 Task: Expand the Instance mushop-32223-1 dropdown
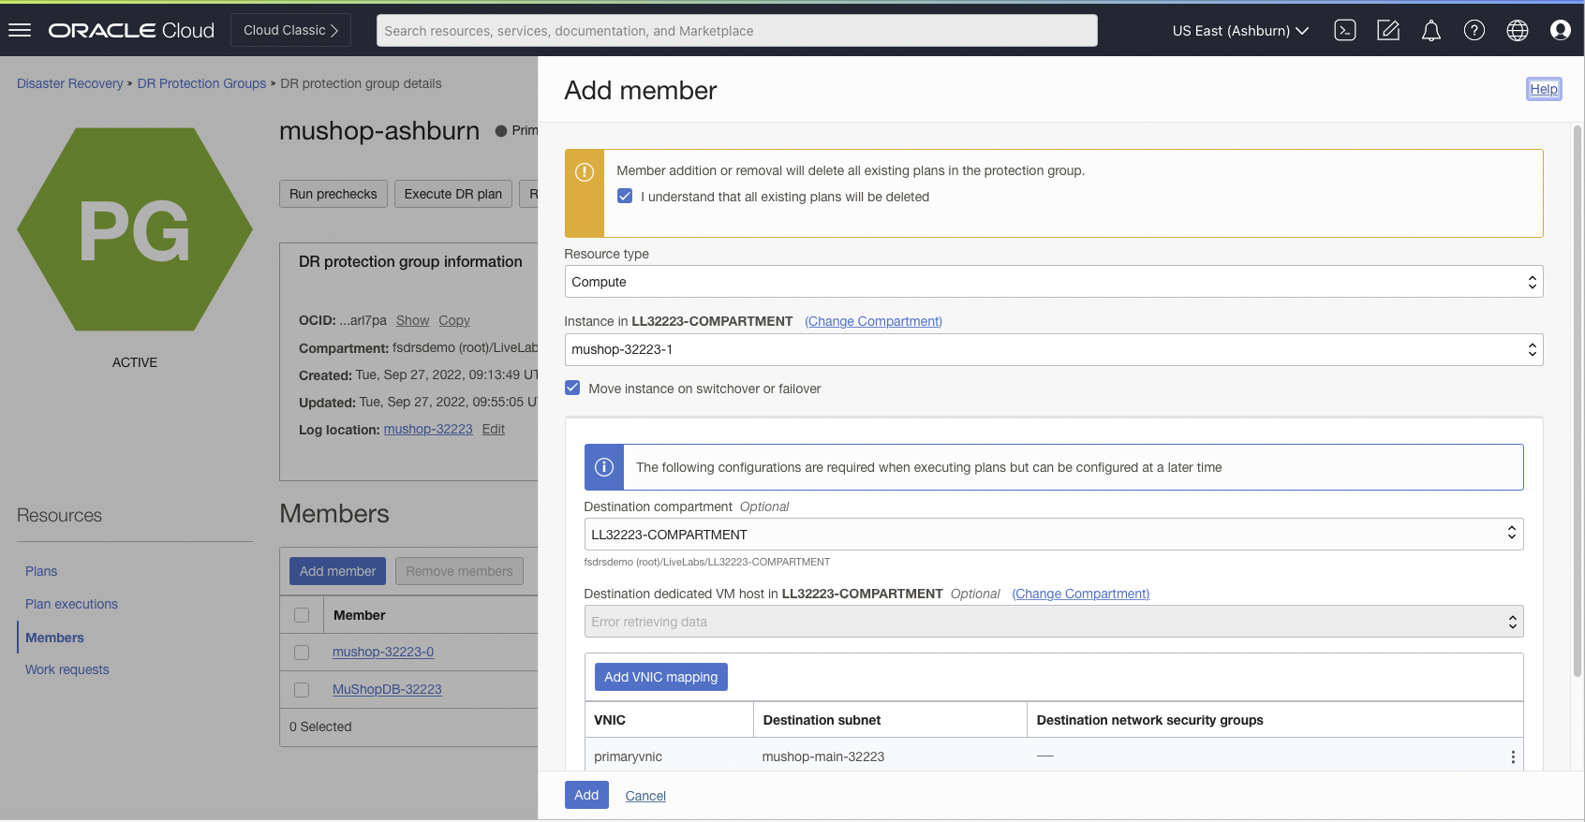pyautogui.click(x=1053, y=349)
